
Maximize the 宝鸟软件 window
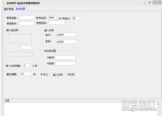[x=150, y=3]
